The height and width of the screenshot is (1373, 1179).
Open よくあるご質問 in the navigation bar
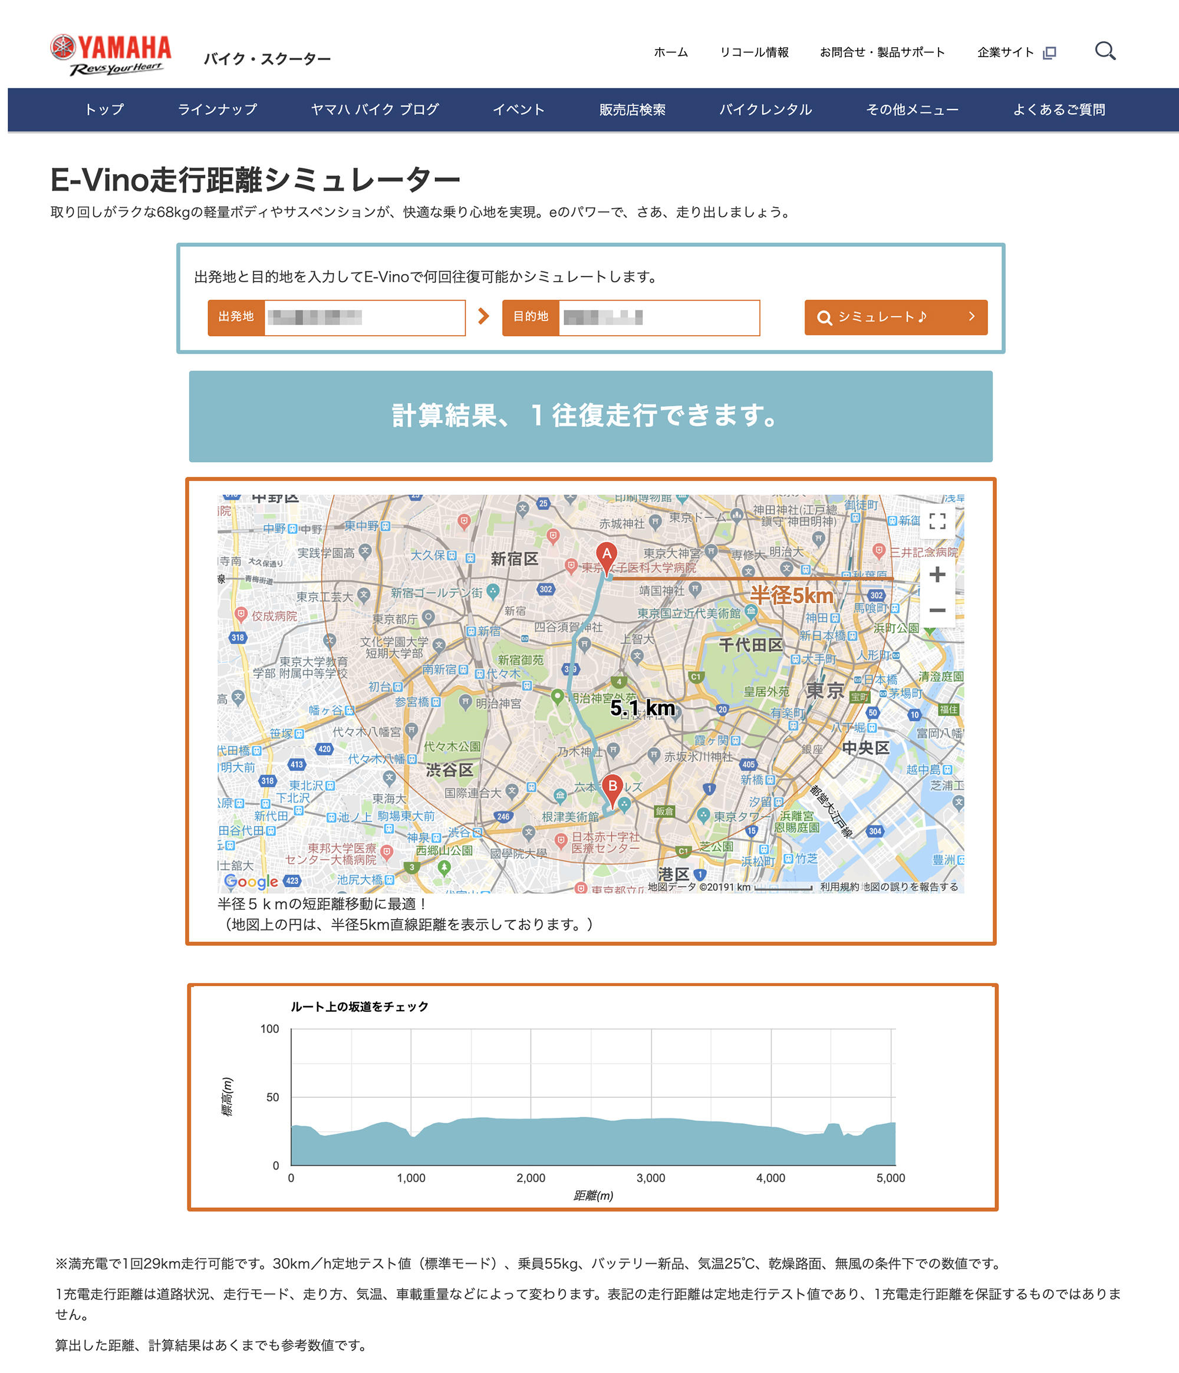pos(1058,110)
